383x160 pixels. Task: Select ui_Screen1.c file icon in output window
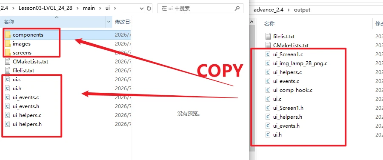(268, 54)
